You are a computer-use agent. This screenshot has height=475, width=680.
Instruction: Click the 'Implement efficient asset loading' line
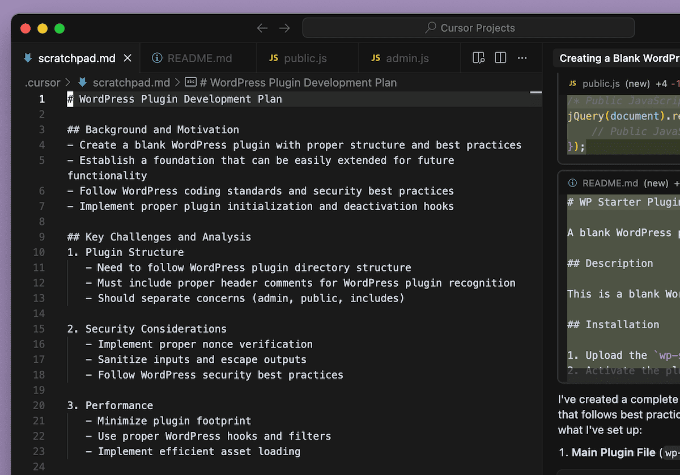click(x=193, y=451)
